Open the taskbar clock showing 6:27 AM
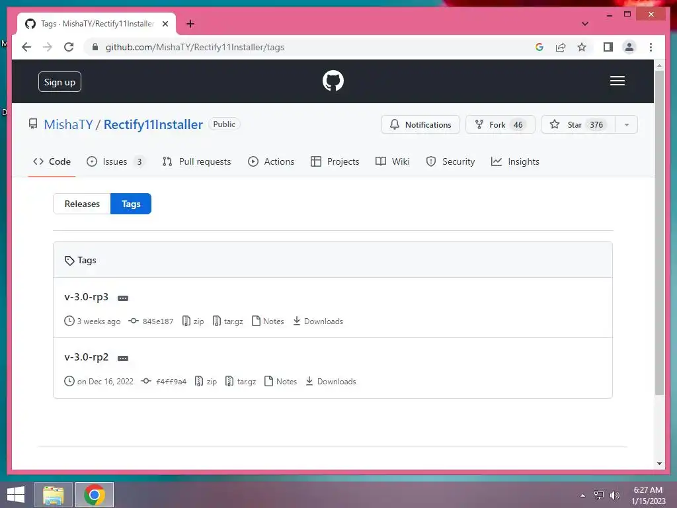 [649, 495]
